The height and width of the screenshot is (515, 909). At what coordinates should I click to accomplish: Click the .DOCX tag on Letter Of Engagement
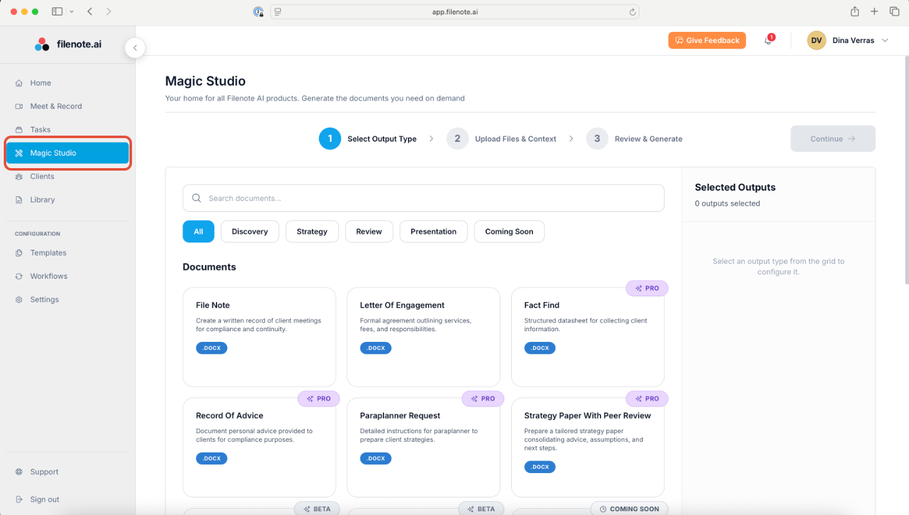coord(375,348)
